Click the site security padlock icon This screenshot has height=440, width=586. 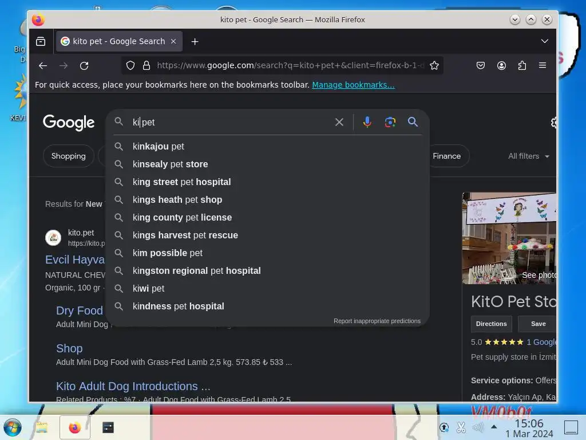pyautogui.click(x=146, y=65)
